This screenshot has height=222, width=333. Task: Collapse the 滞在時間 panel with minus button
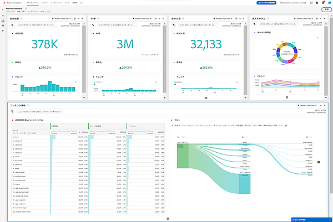pyautogui.click(x=240, y=19)
